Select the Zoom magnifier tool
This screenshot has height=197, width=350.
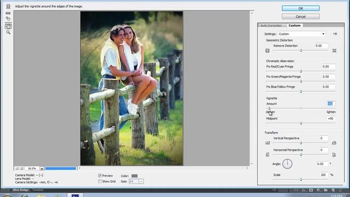(x=8, y=33)
